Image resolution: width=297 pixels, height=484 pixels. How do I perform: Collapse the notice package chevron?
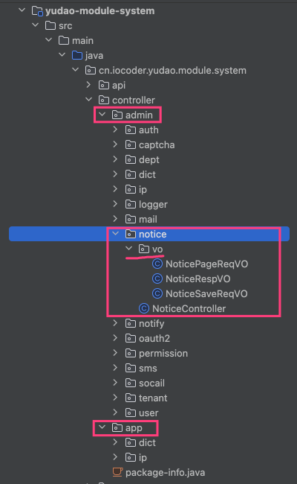click(x=115, y=234)
